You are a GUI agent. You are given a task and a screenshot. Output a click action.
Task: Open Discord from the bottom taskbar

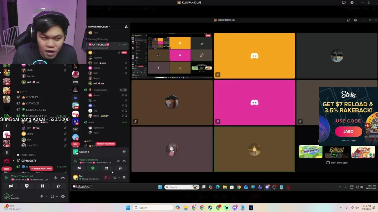pyautogui.click(x=235, y=208)
